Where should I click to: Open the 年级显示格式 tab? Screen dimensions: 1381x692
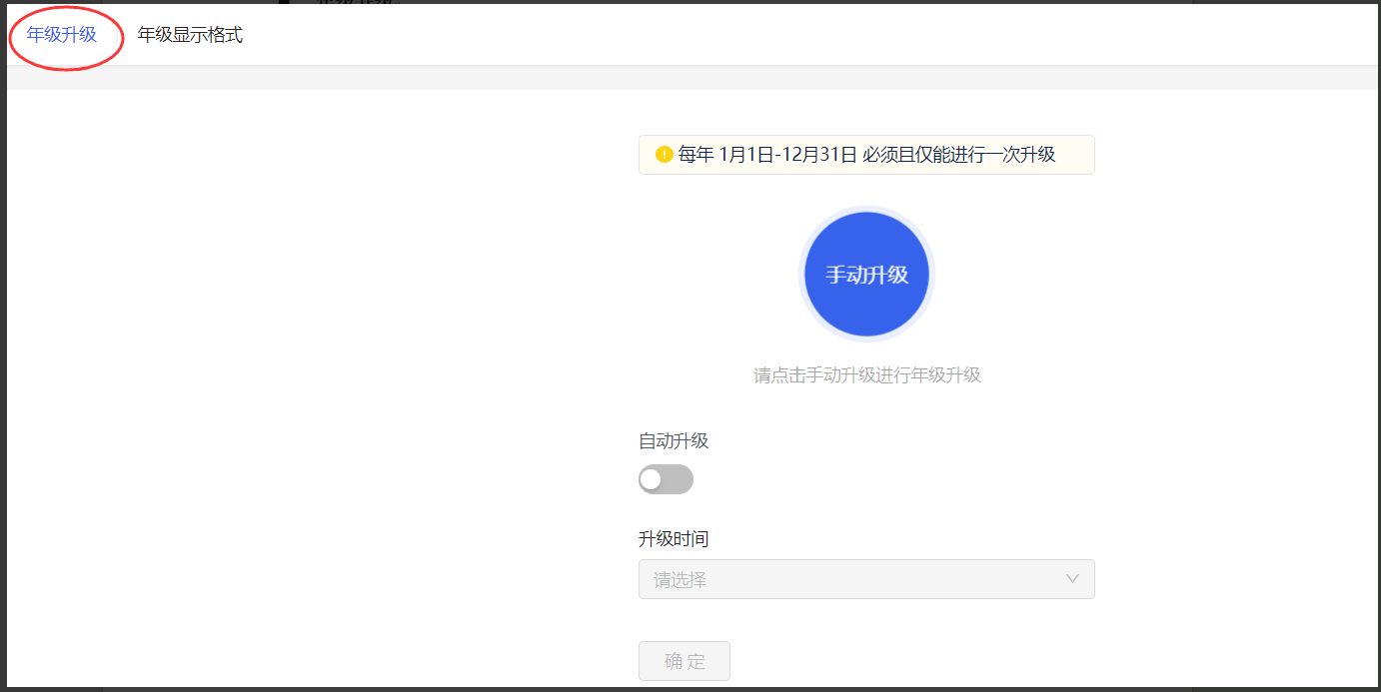[x=190, y=35]
